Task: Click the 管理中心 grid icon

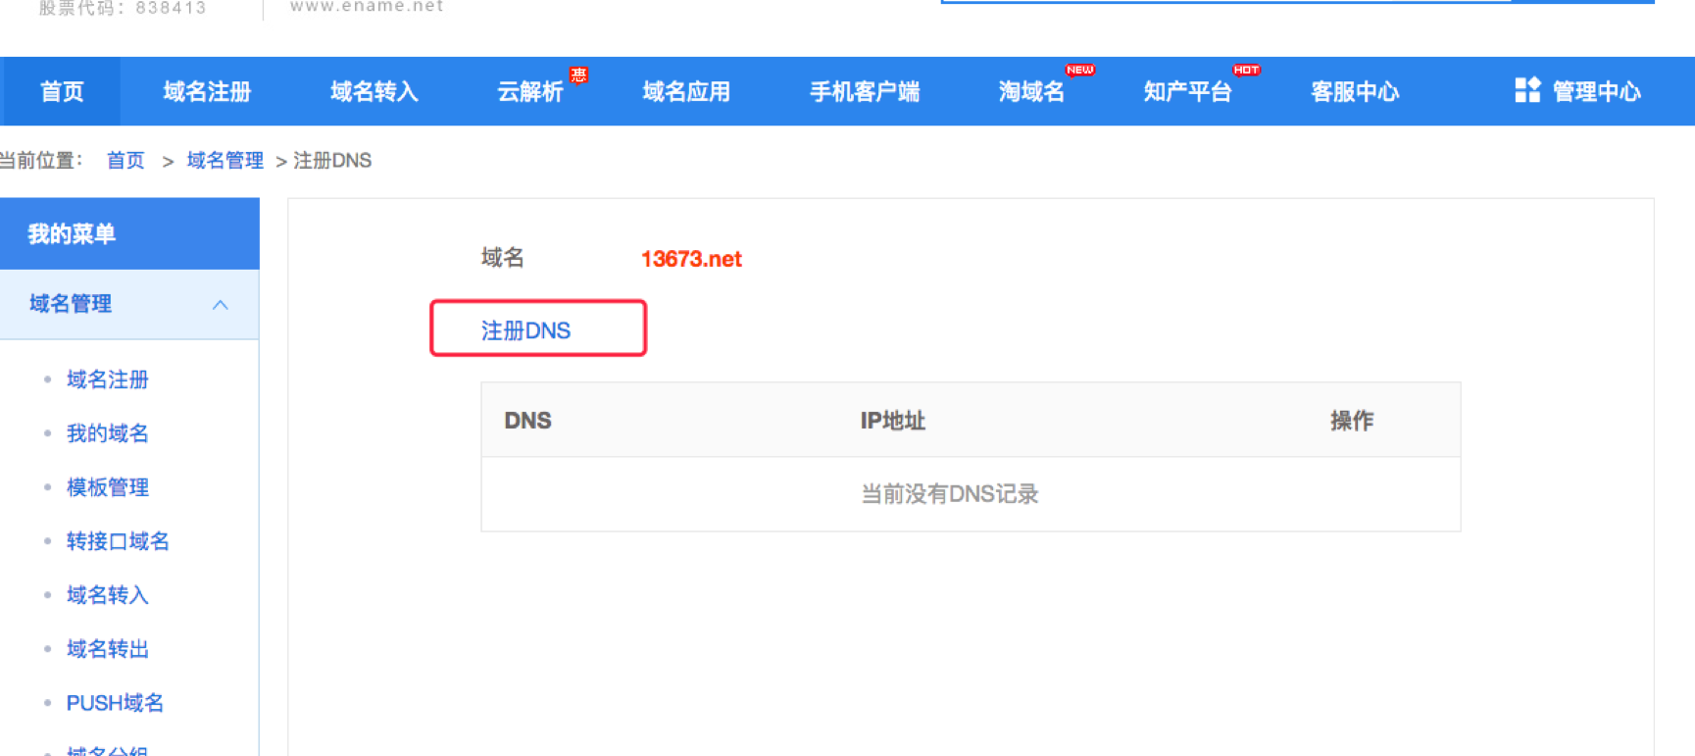Action: (x=1527, y=90)
